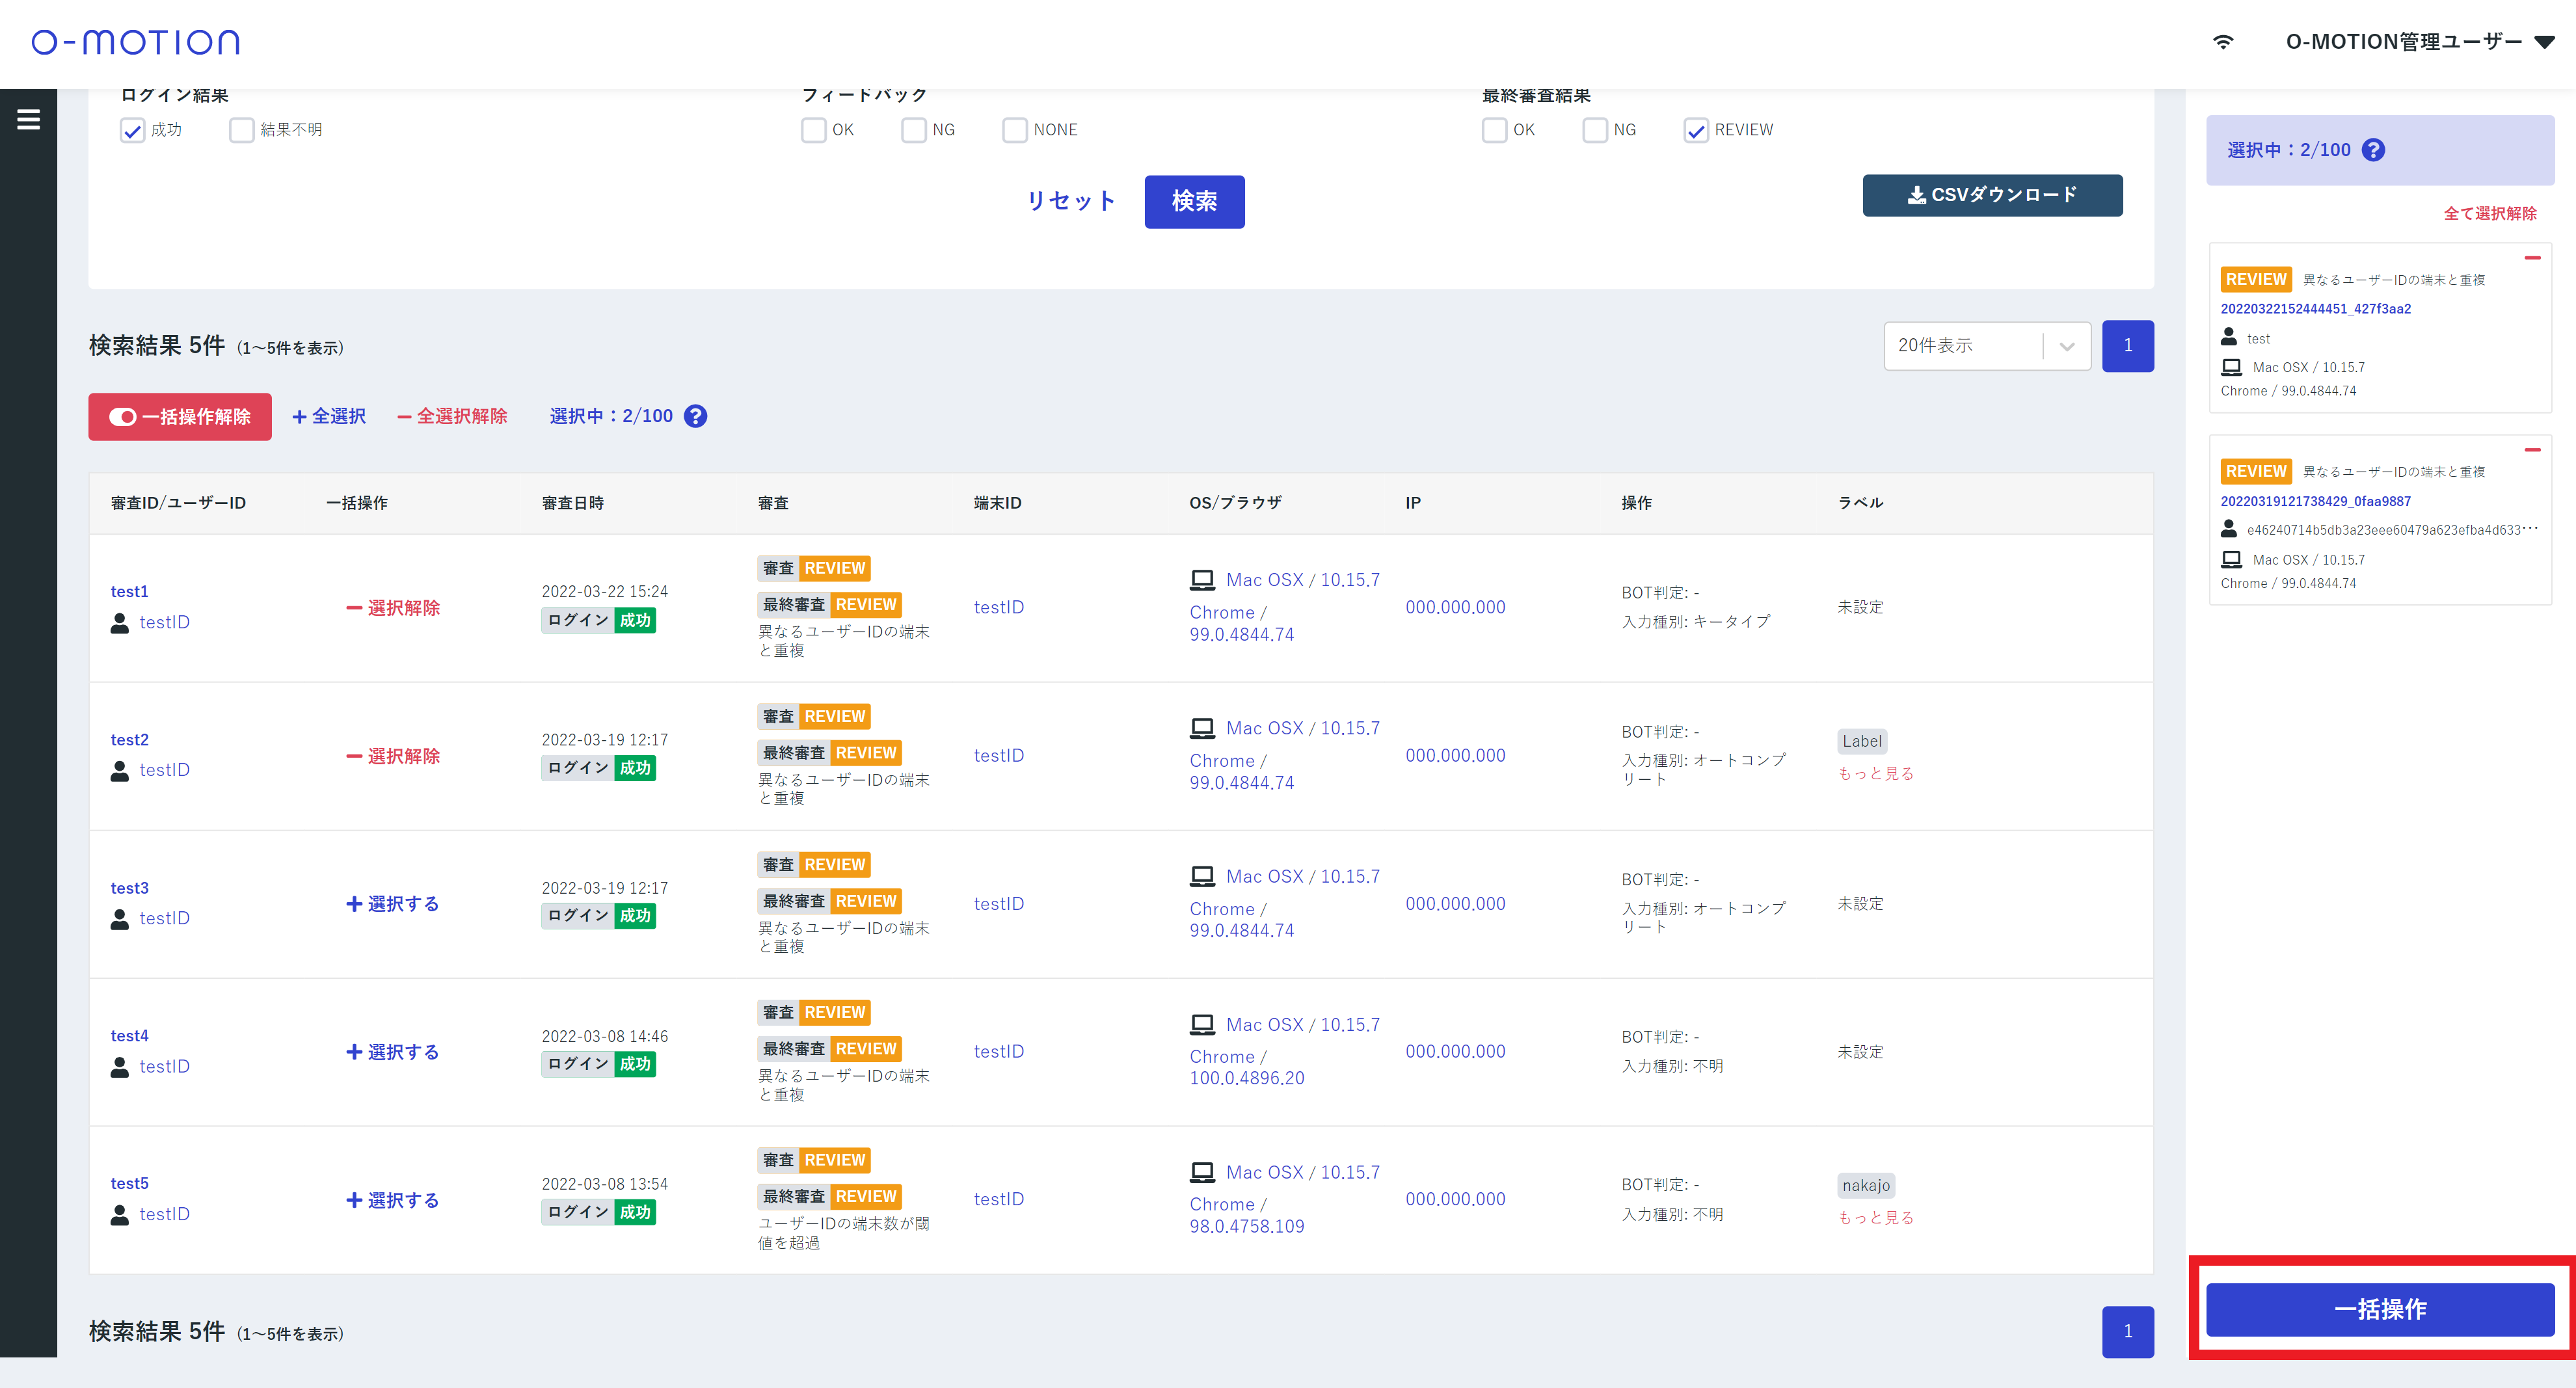Toggle the 一括操作解除 switch button
Image resolution: width=2576 pixels, height=1388 pixels.
pyautogui.click(x=180, y=417)
